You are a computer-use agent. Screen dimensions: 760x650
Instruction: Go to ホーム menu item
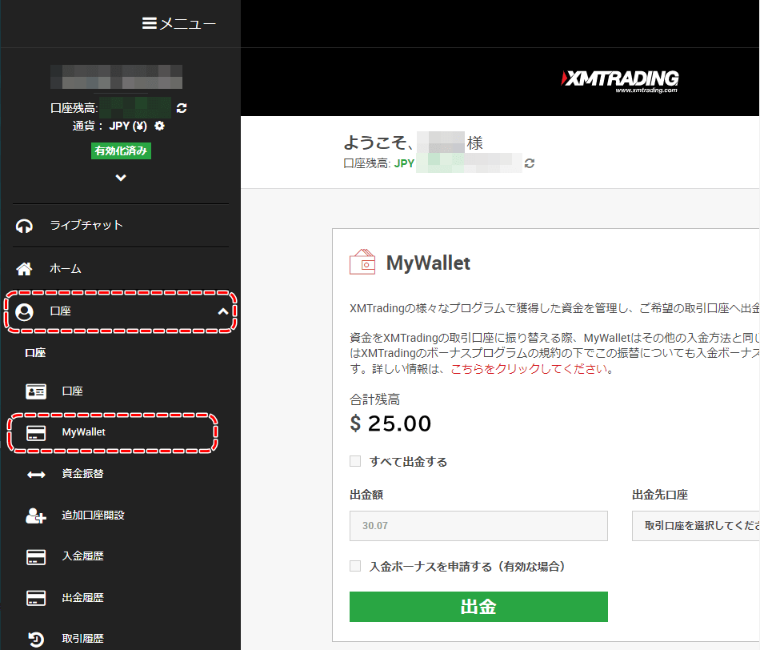[65, 269]
